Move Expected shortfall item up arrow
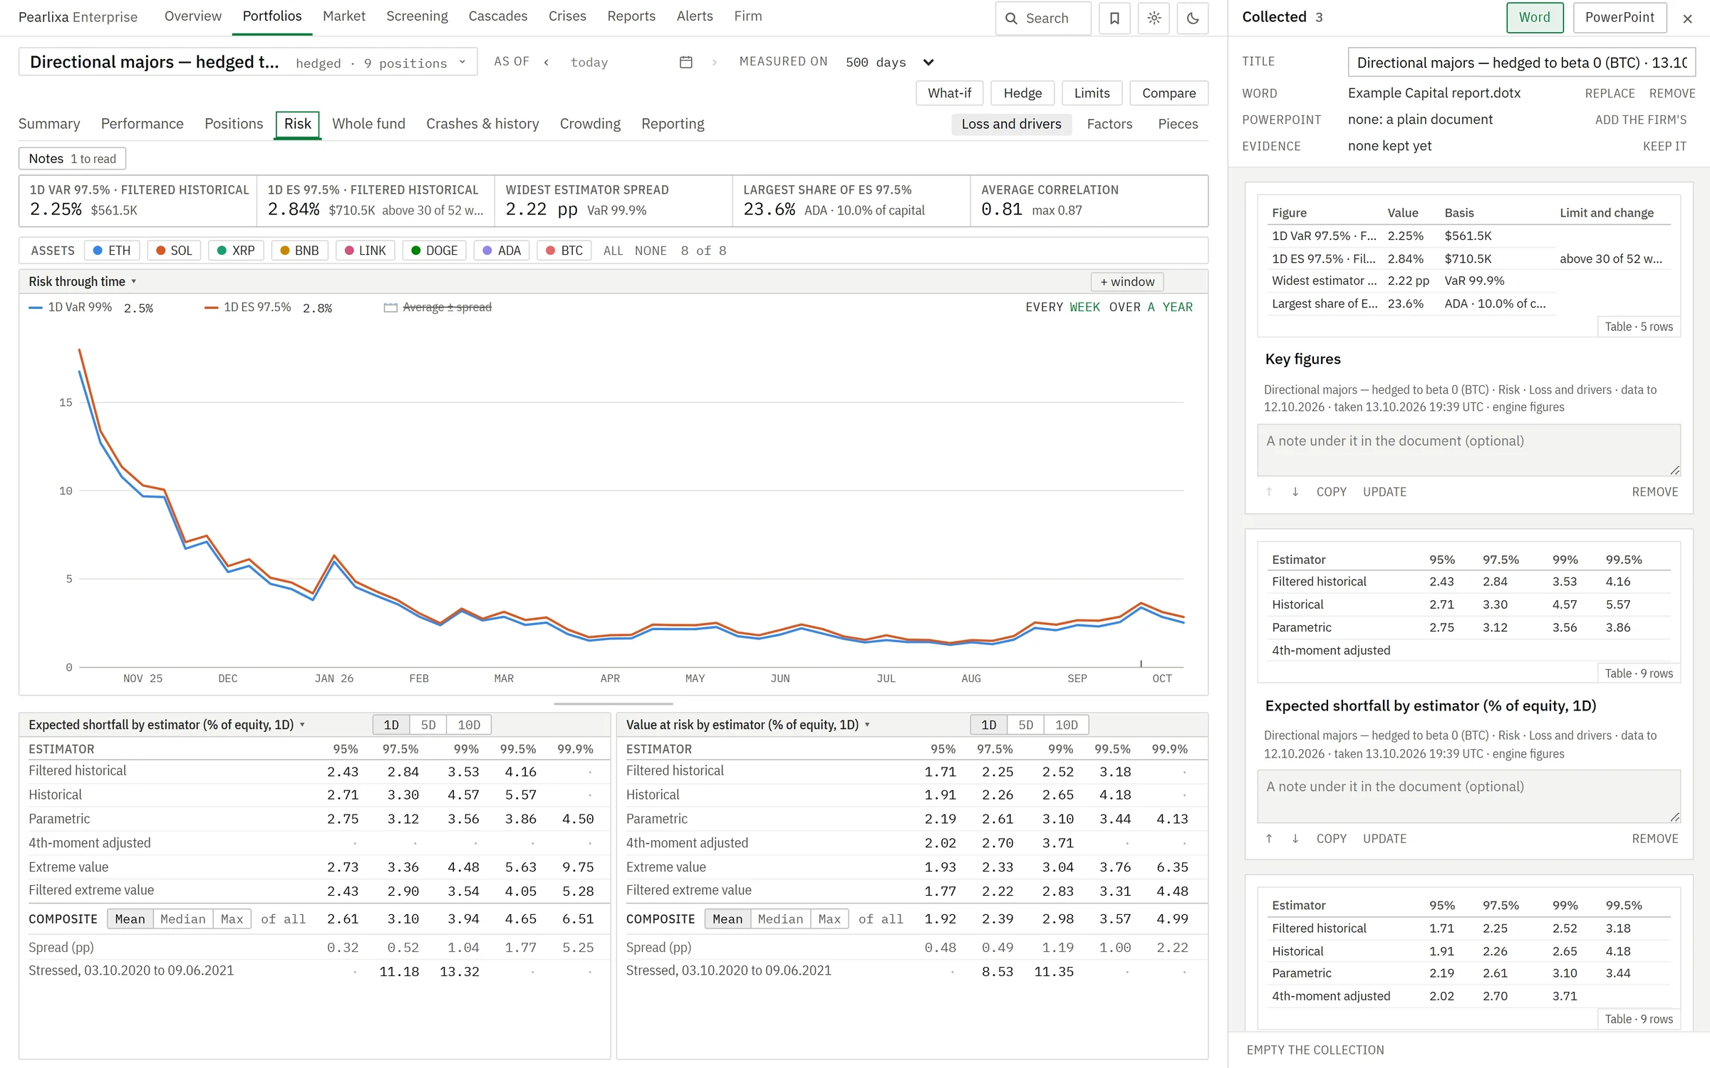The width and height of the screenshot is (1710, 1068). pyautogui.click(x=1269, y=838)
